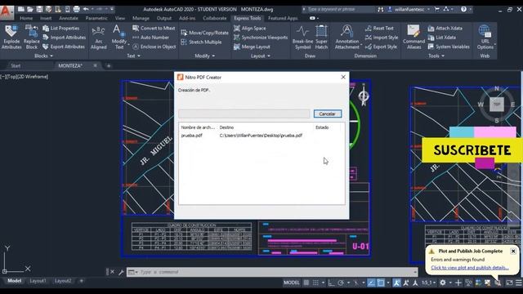Select the Replace Block tool
This screenshot has width=523, height=294.
pyautogui.click(x=32, y=38)
